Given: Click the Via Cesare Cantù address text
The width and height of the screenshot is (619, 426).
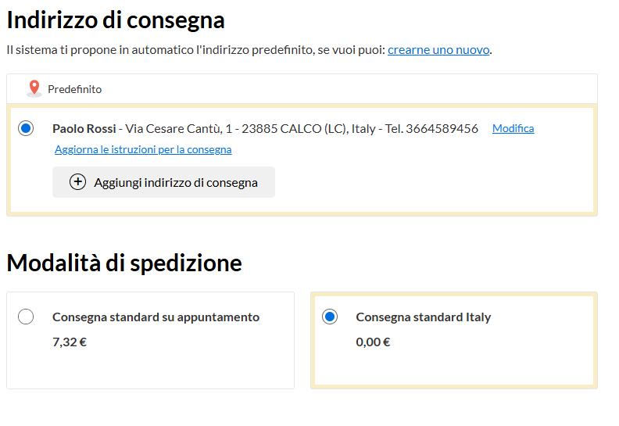Looking at the screenshot, I should [x=251, y=129].
